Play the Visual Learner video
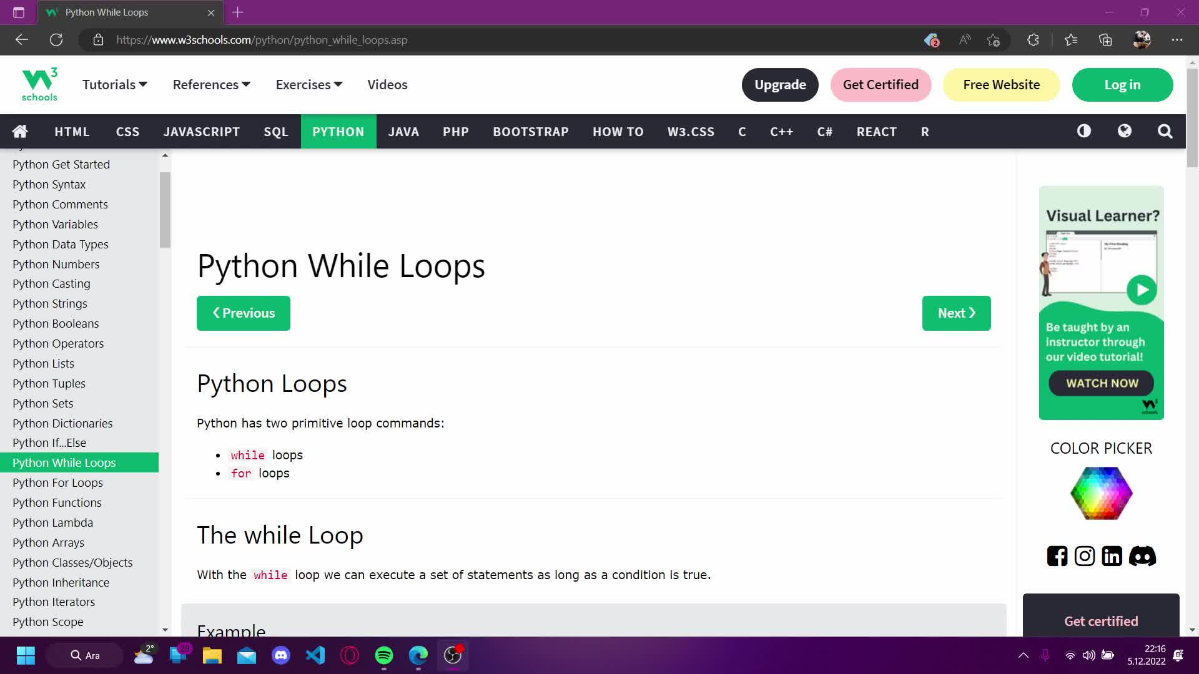1199x674 pixels. (1142, 290)
